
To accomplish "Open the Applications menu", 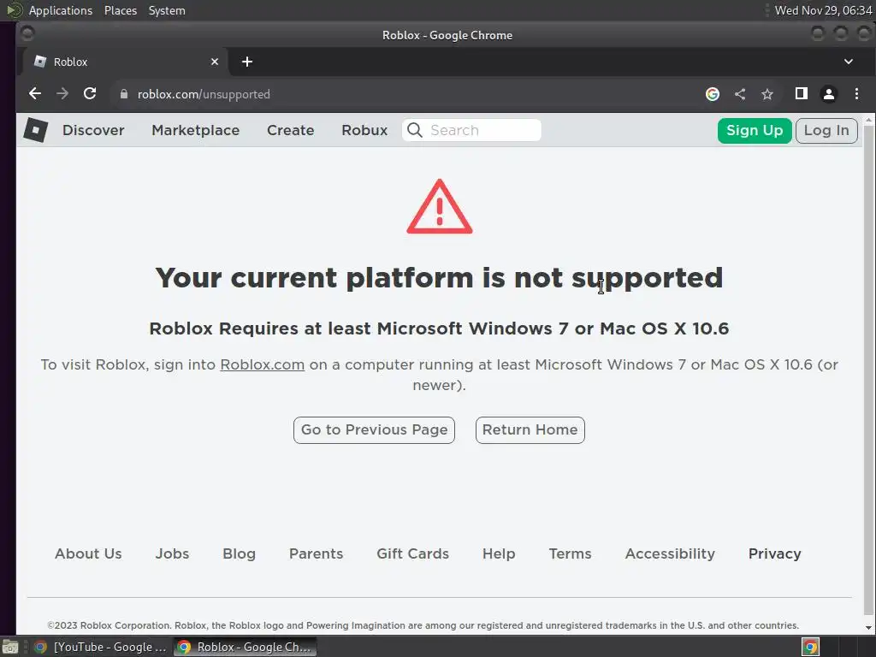I will (x=61, y=10).
